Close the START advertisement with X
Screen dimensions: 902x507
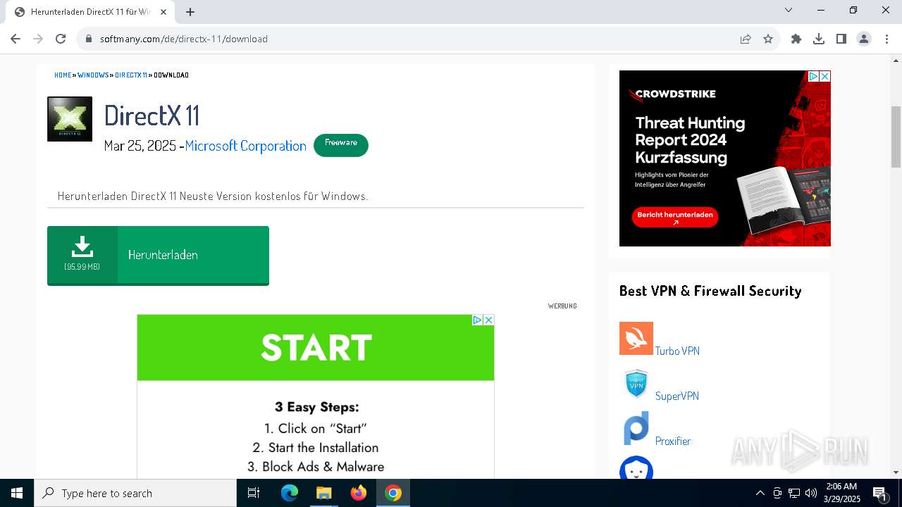pos(488,320)
